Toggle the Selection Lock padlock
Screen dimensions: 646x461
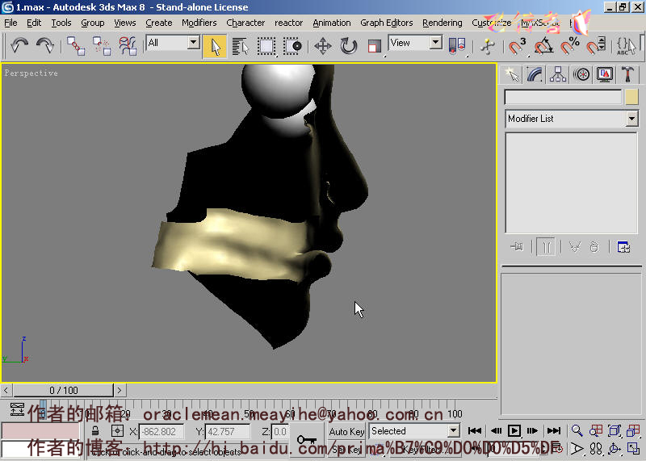pos(95,431)
